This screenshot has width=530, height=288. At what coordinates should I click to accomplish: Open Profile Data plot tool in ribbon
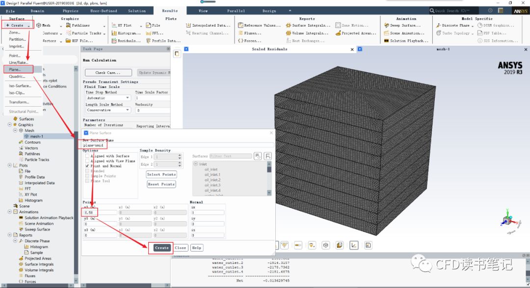click(163, 41)
